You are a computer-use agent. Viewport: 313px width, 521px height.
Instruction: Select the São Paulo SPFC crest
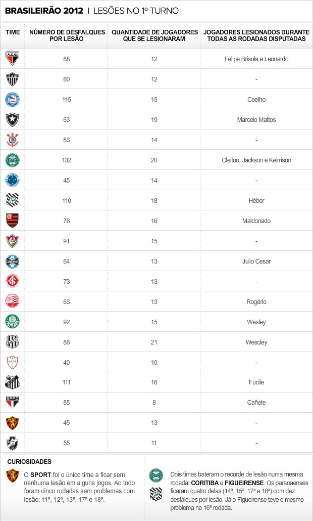[x=13, y=403]
